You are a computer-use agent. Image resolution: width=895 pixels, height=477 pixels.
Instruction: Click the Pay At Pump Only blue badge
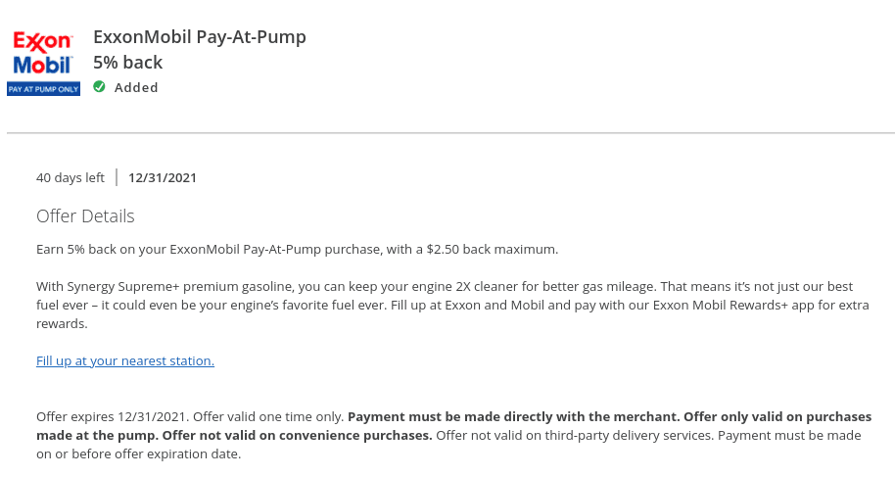click(43, 89)
